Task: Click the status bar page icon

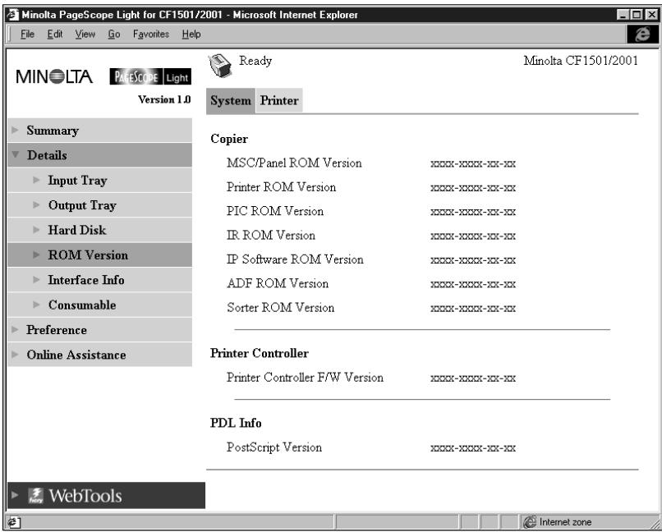Action: [x=13, y=522]
